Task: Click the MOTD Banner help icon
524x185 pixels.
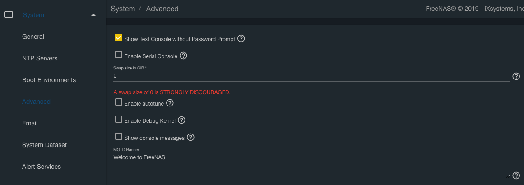Action: point(516,176)
